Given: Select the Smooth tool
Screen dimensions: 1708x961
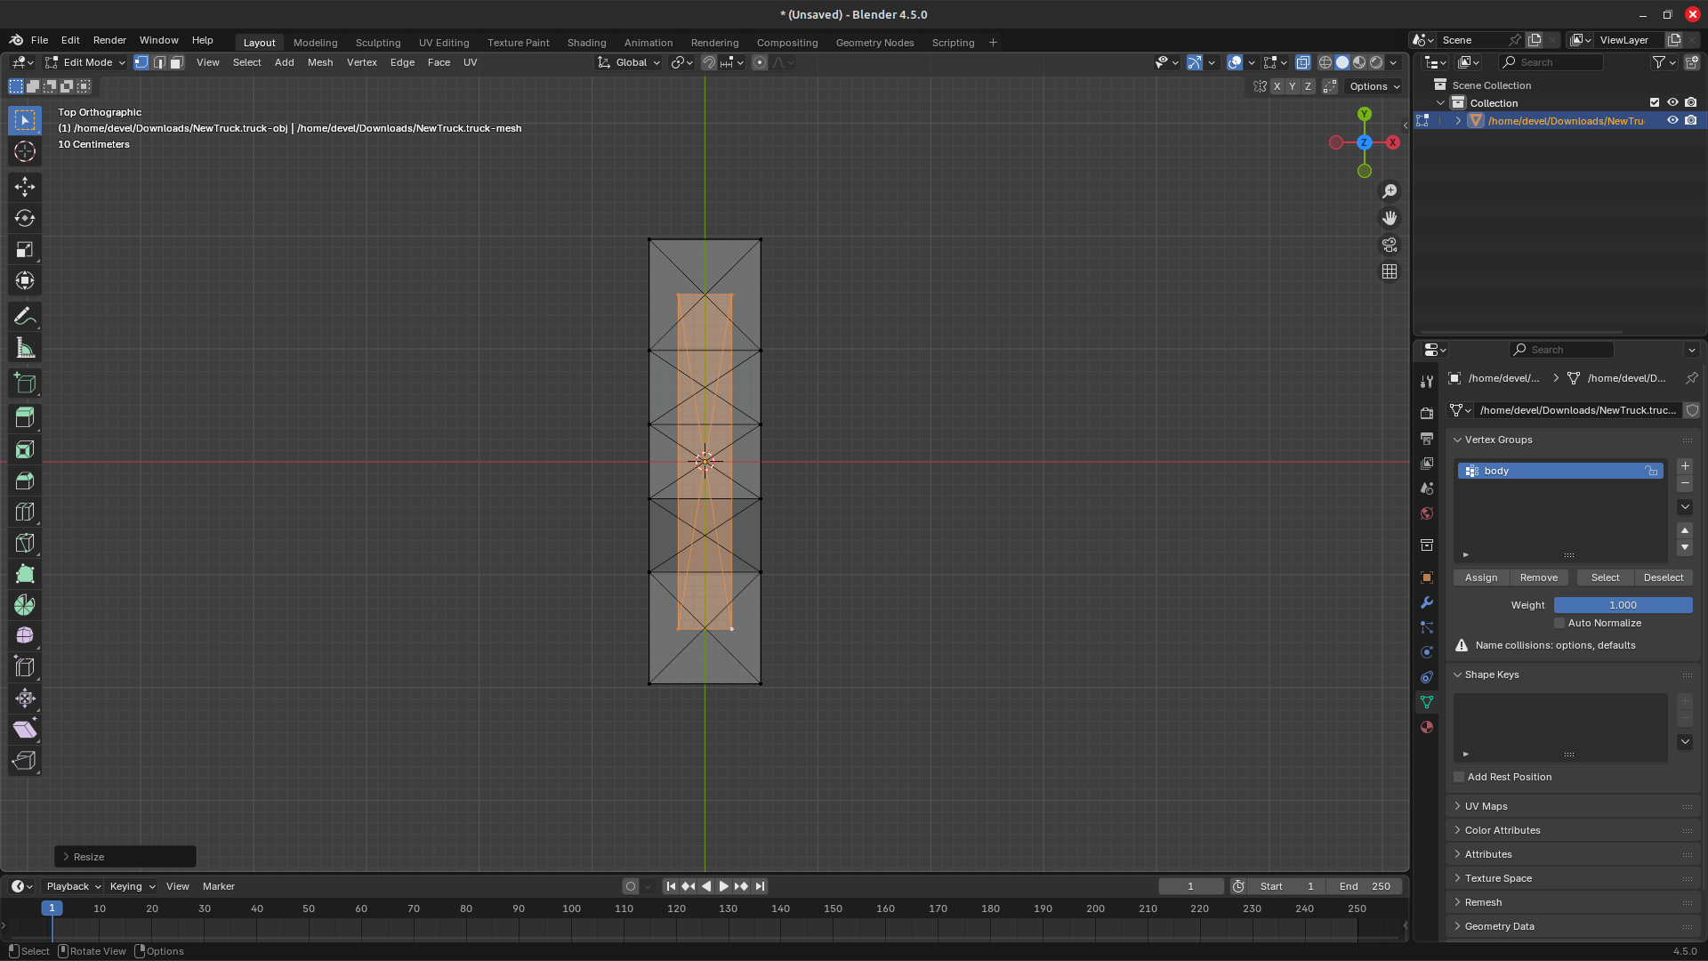Looking at the screenshot, I should click(25, 636).
